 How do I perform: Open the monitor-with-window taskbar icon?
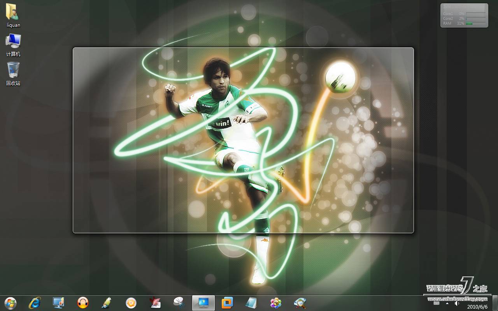pos(59,303)
